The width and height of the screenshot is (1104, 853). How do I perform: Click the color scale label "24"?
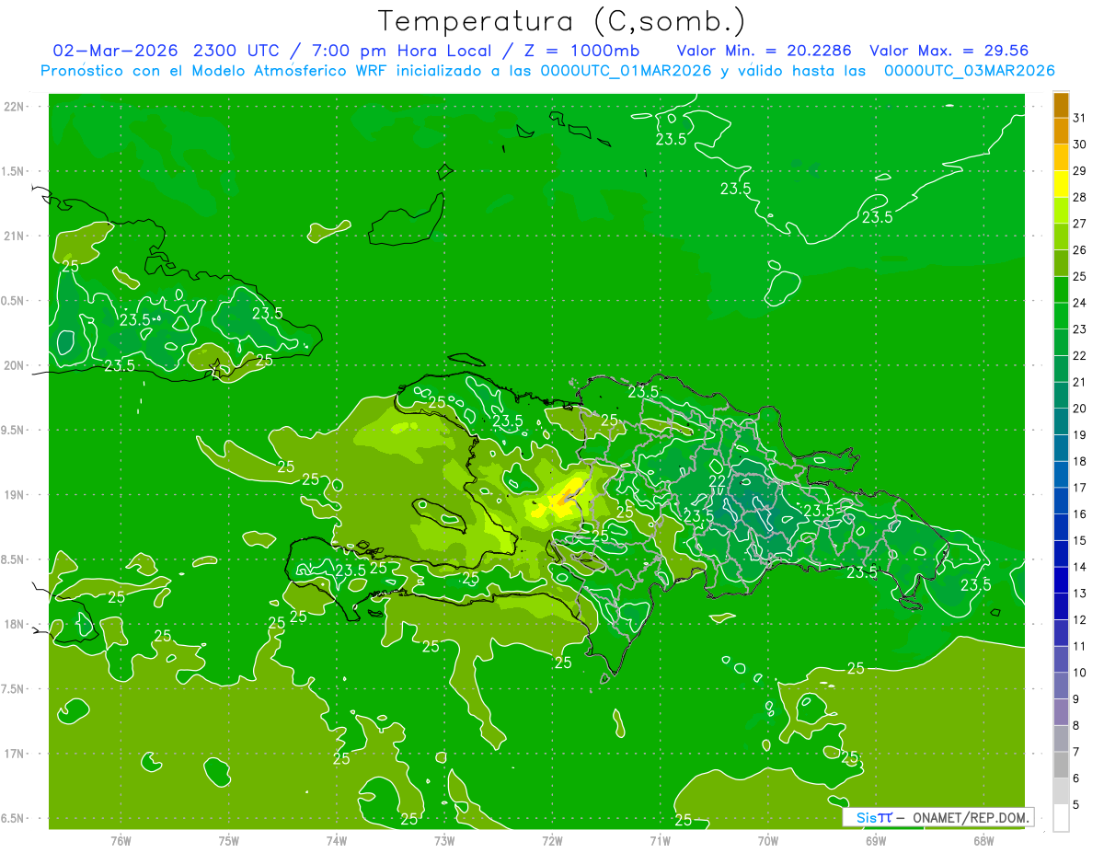point(1080,304)
